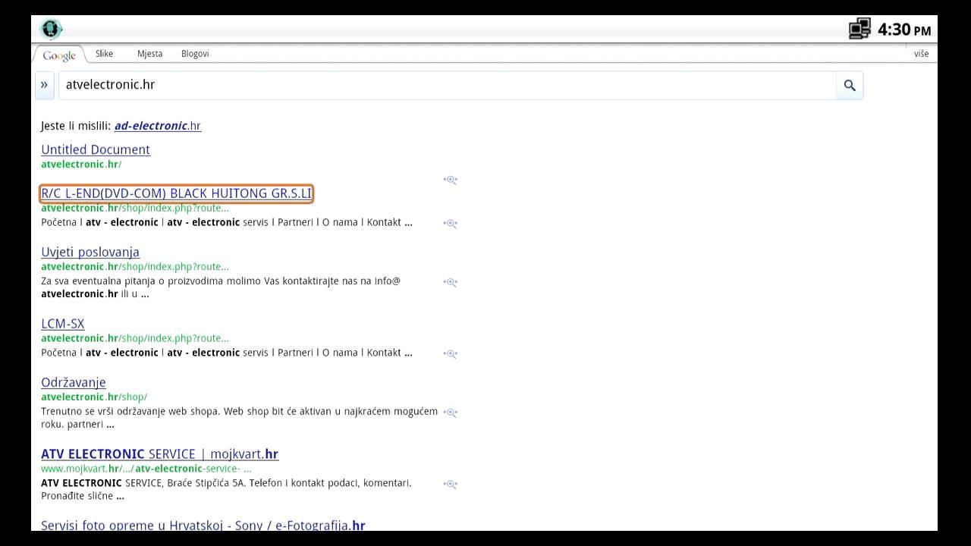Check the 4:30 PM clock

[x=904, y=30]
